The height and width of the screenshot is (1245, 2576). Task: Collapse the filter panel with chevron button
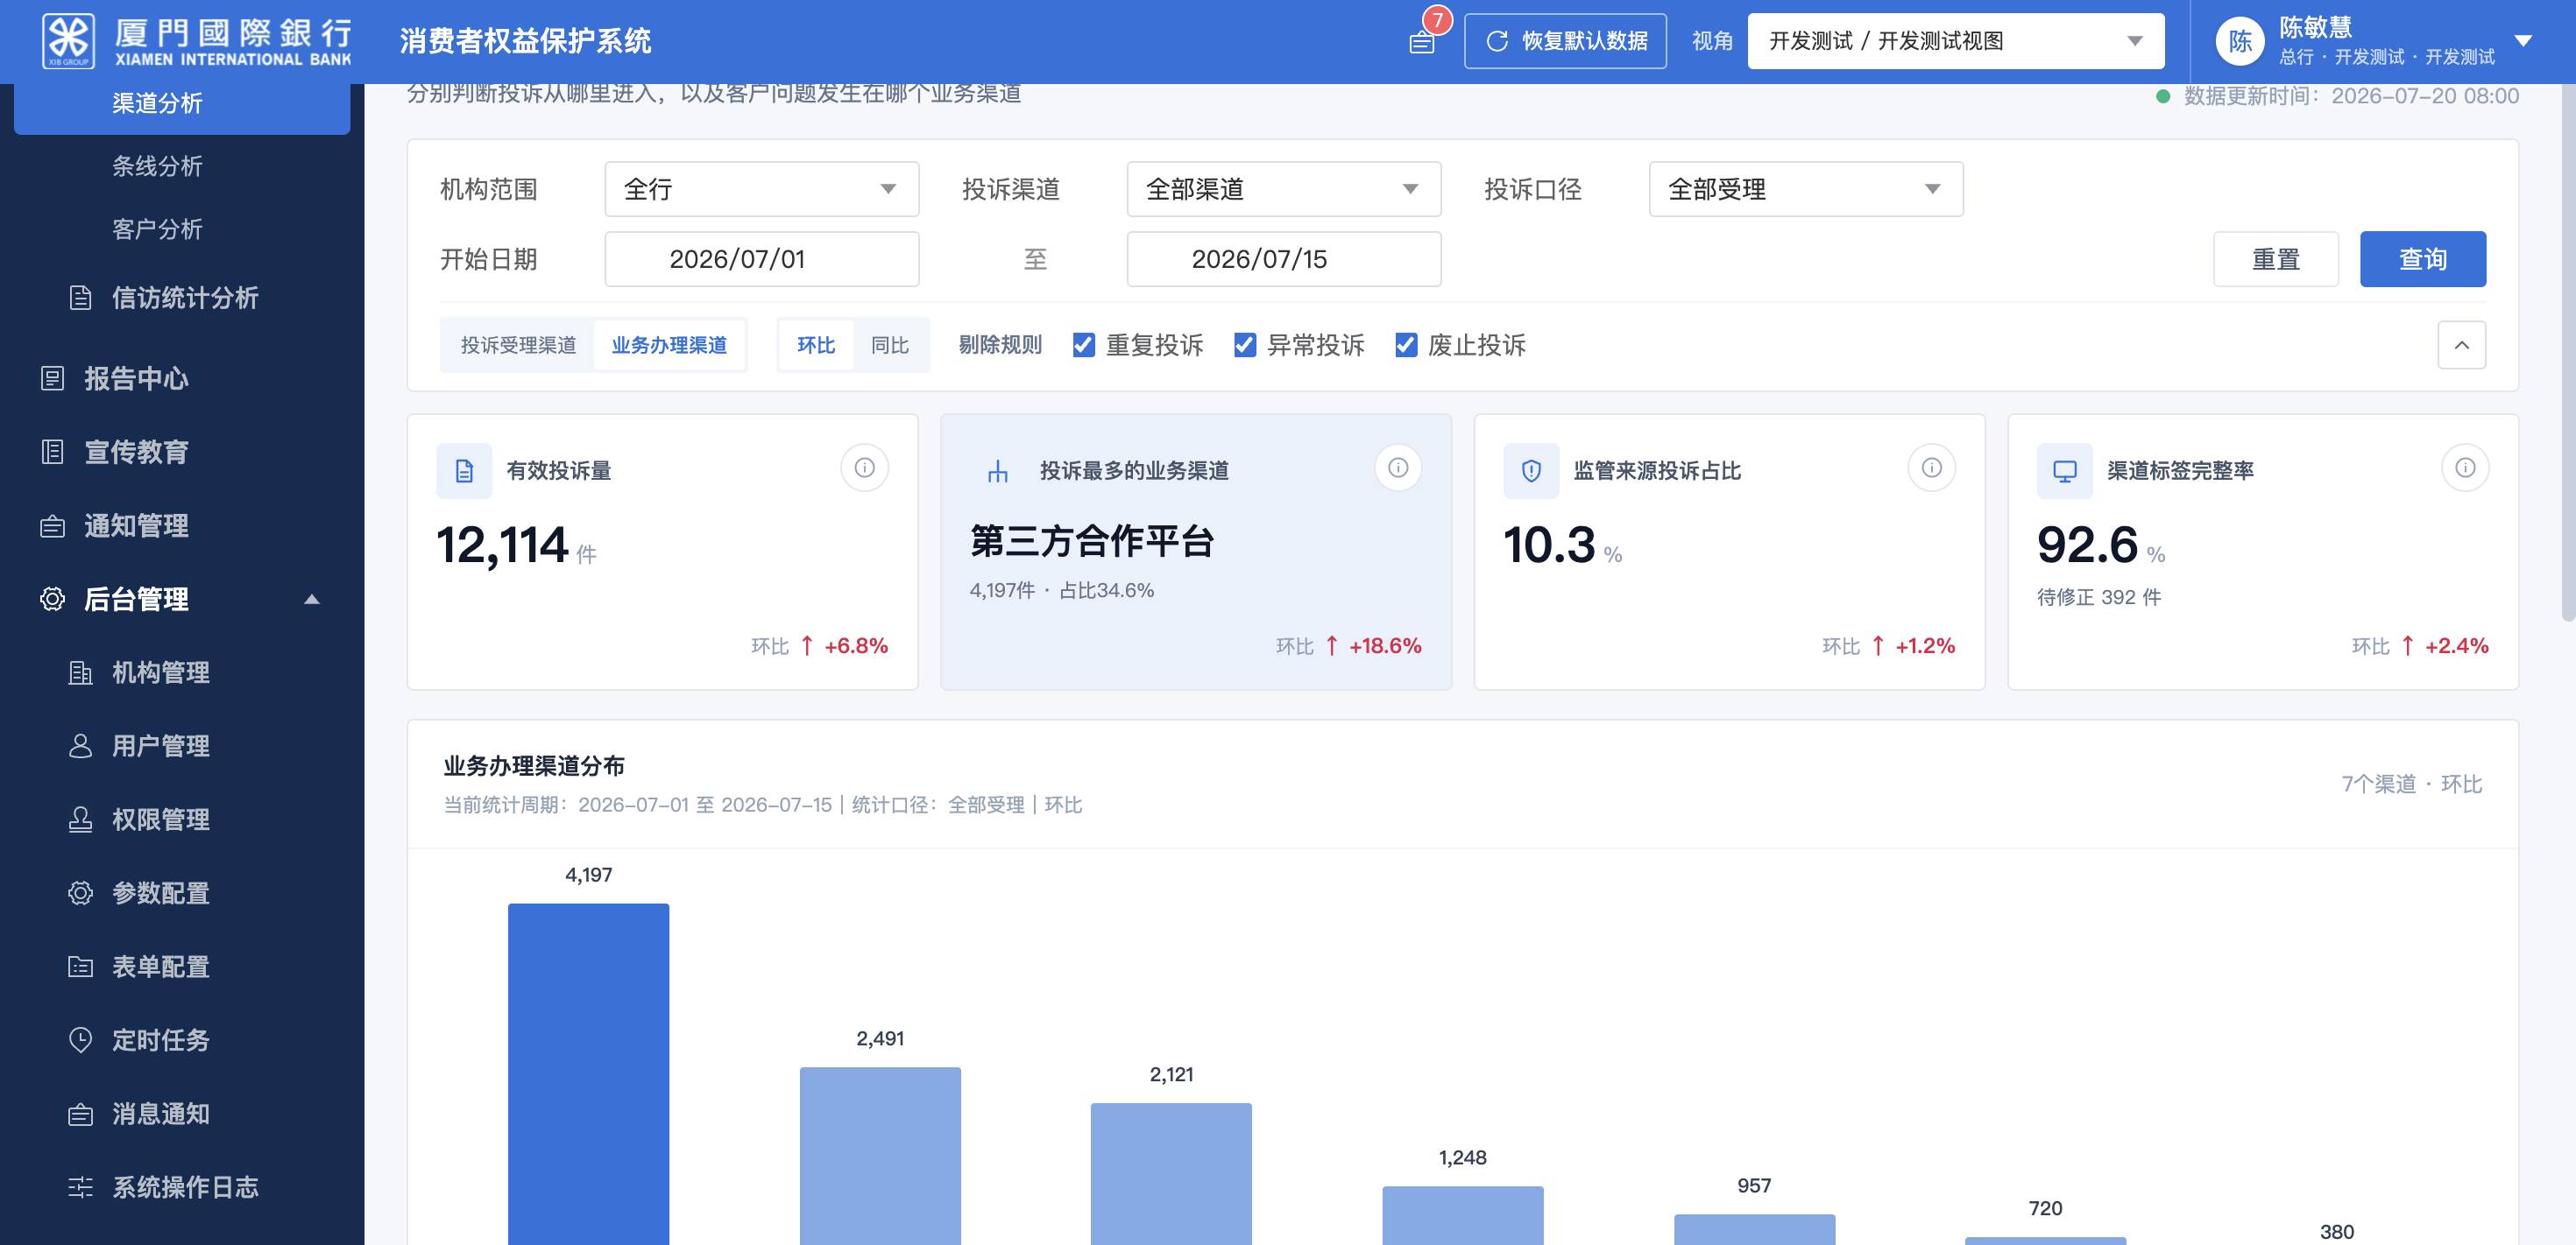point(2461,345)
